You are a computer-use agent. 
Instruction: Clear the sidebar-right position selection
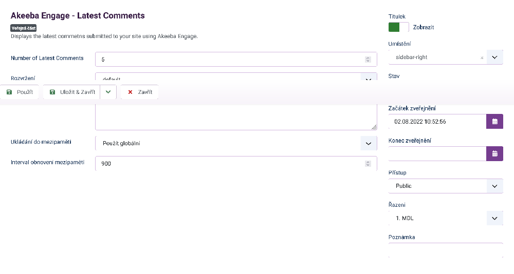482,57
